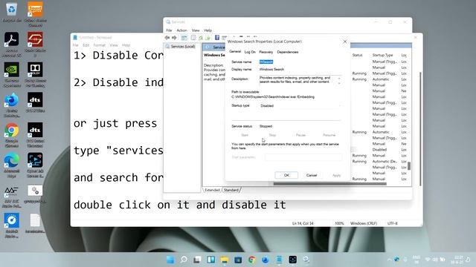
Task: Open the blank document file on desktop
Action: (x=35, y=223)
